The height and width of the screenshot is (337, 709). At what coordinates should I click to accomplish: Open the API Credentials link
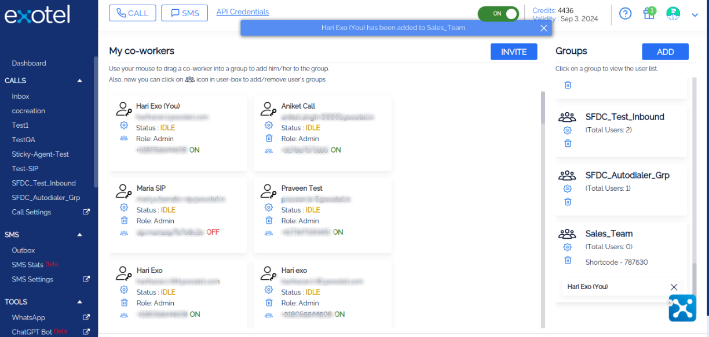242,12
